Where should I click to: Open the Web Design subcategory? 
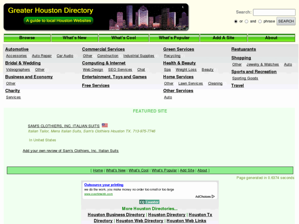[x=93, y=69]
